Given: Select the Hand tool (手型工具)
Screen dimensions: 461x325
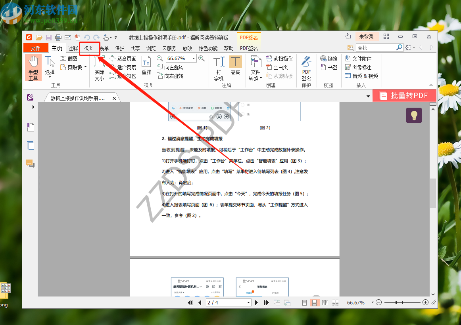Looking at the screenshot, I should click(x=33, y=68).
